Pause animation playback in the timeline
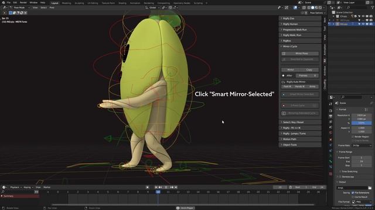The image size is (375, 210). point(166,187)
